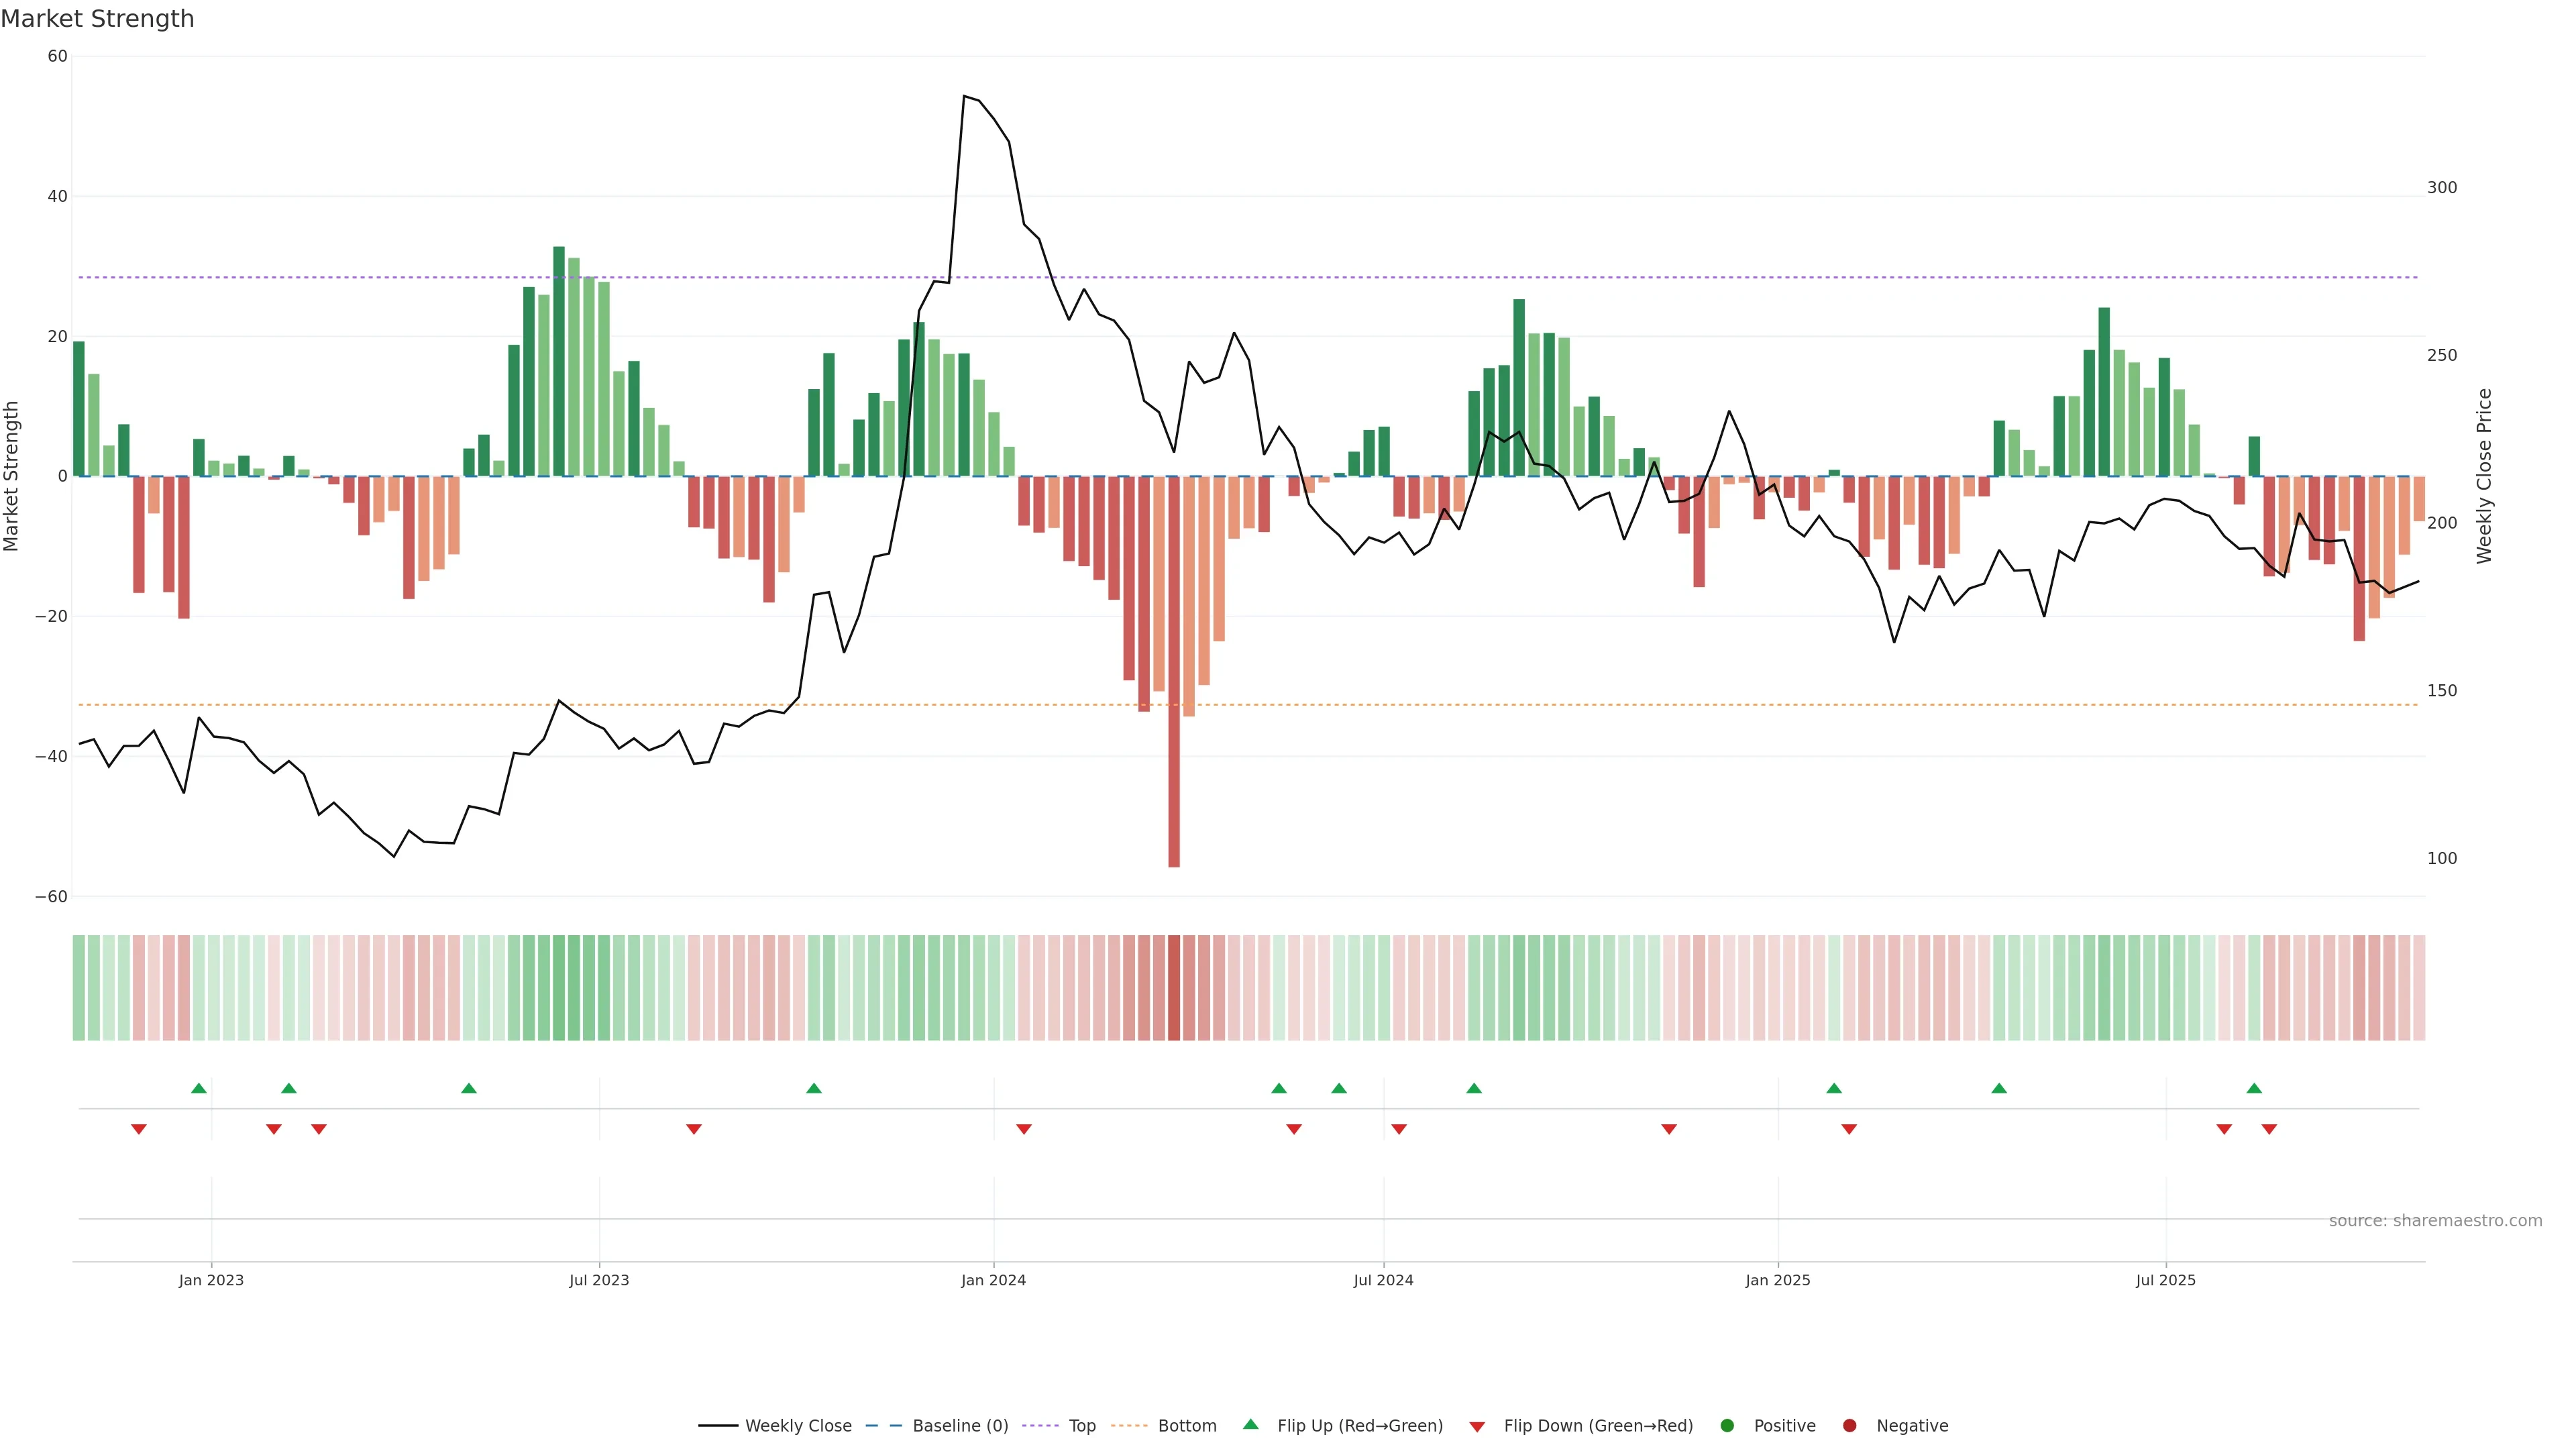Click the leftmost red flip-down triangle marker
This screenshot has width=2576, height=1449.
(139, 1129)
